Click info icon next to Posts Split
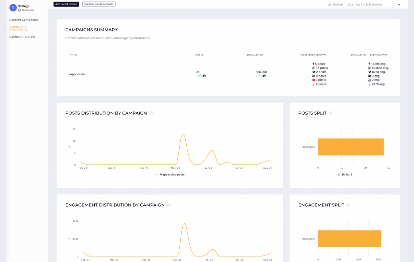The image size is (414, 262). tap(331, 113)
